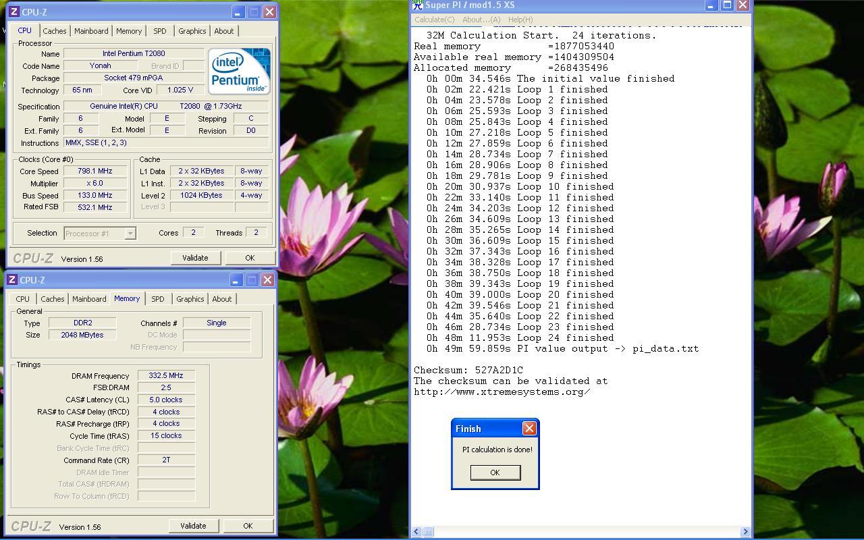Click the Core Speed value 798.1 MHz
864x540 pixels.
(x=95, y=171)
